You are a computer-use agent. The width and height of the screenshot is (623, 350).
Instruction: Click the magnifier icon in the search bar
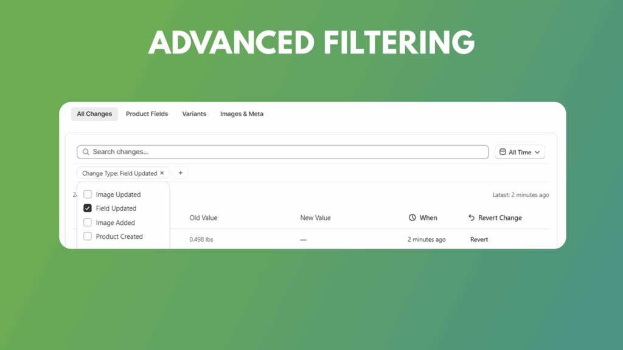(86, 152)
